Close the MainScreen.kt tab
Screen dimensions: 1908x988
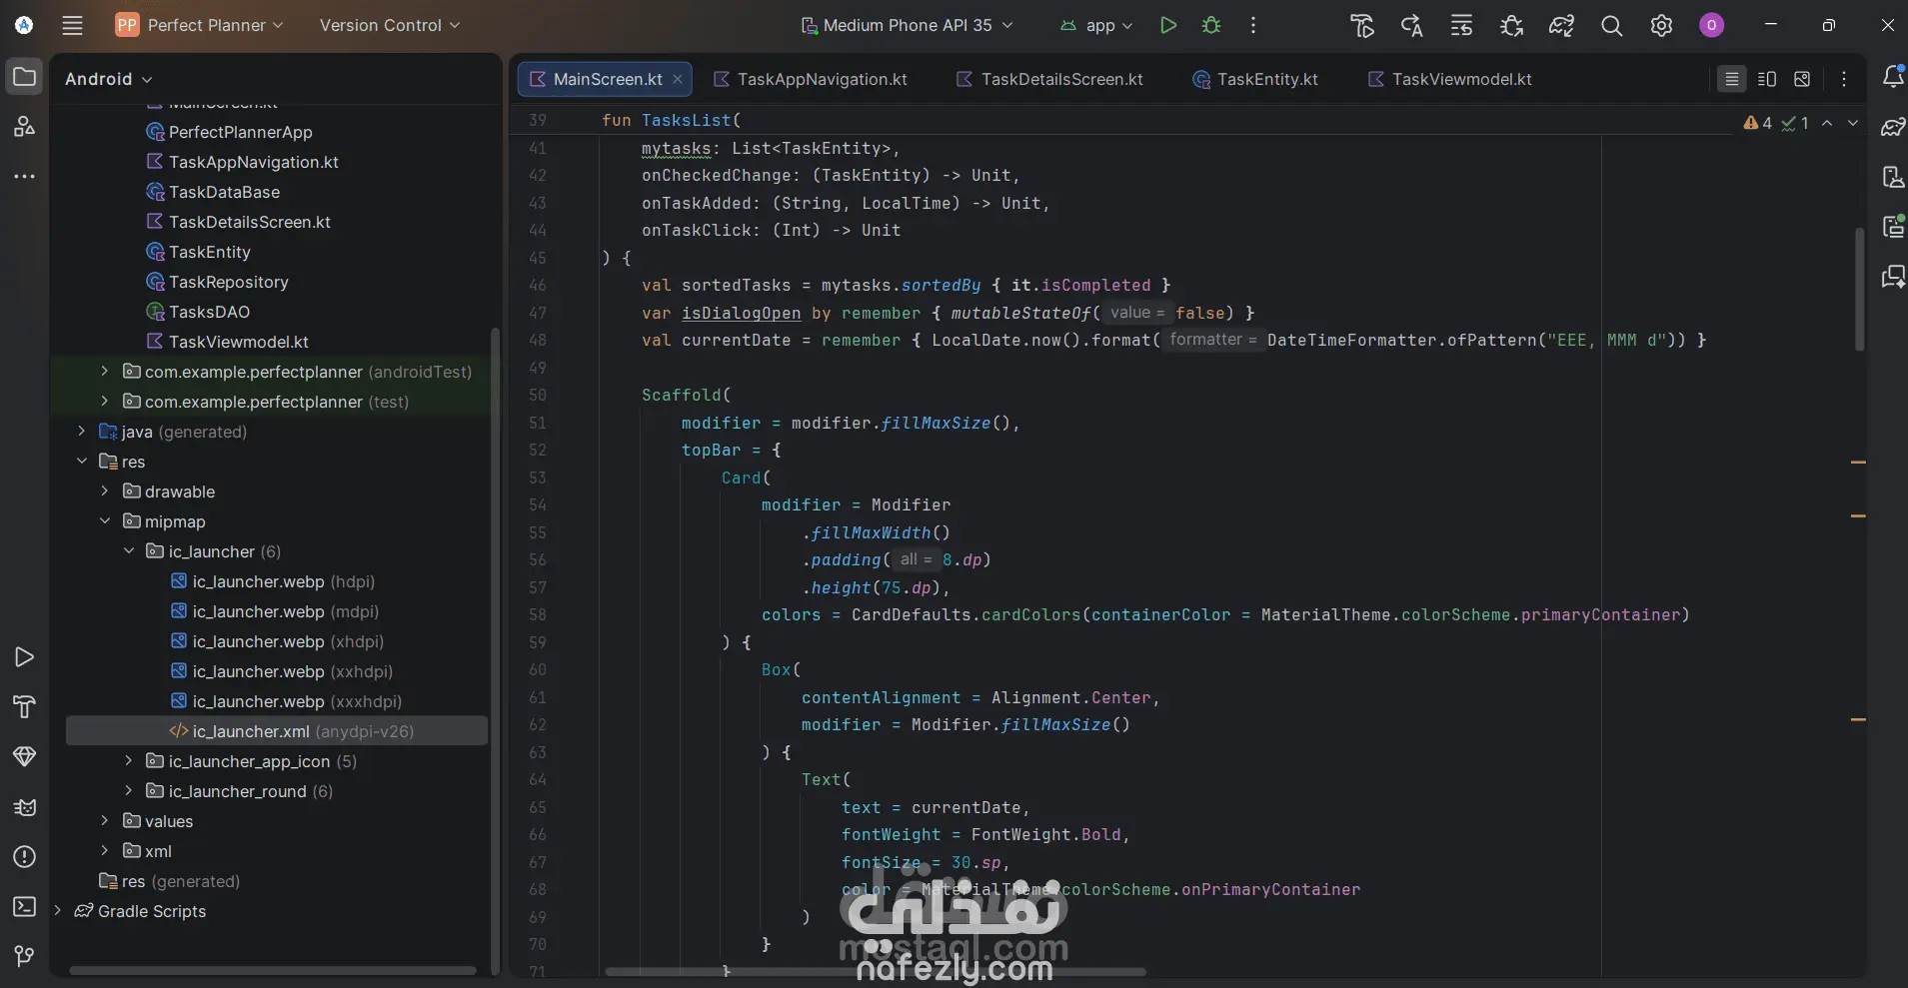(x=678, y=79)
